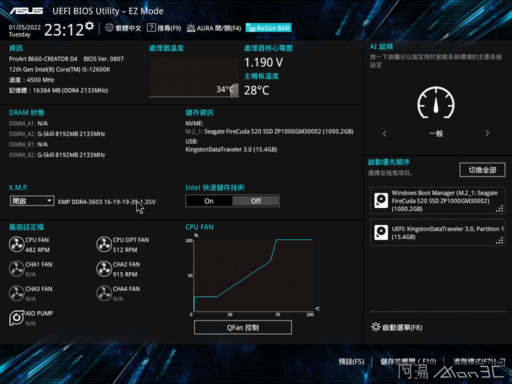Turn Intel Rapid Storage On

coord(209,201)
